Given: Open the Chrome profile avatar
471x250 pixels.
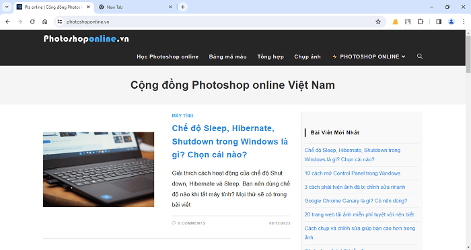Looking at the screenshot, I should click(451, 22).
